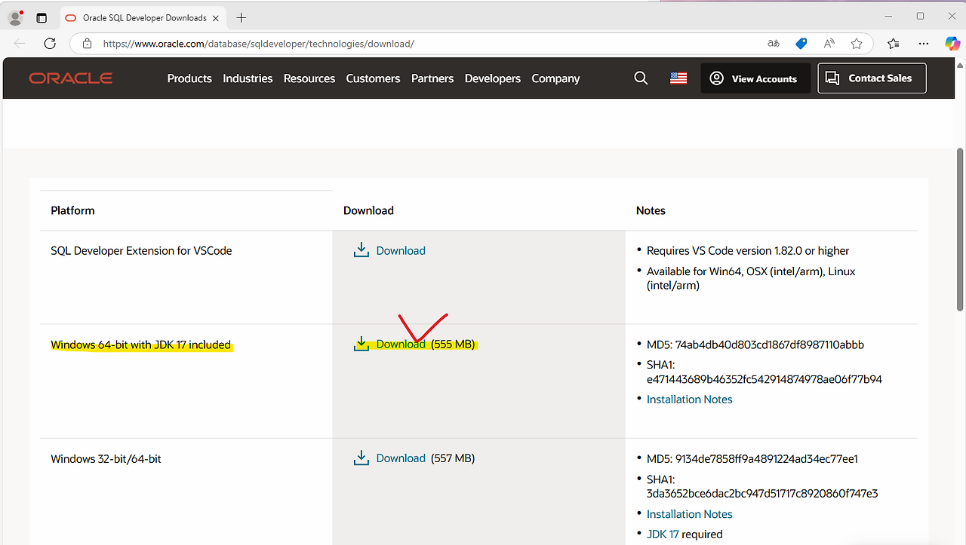Click 'Windows 64-bit with JDK 17 included' text
Viewport: 966px width, 545px height.
coord(140,344)
